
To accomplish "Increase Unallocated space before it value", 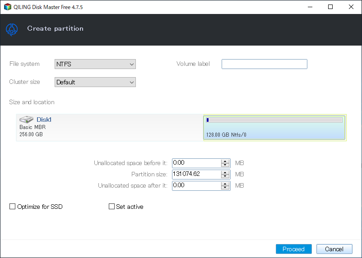I will tap(225, 161).
